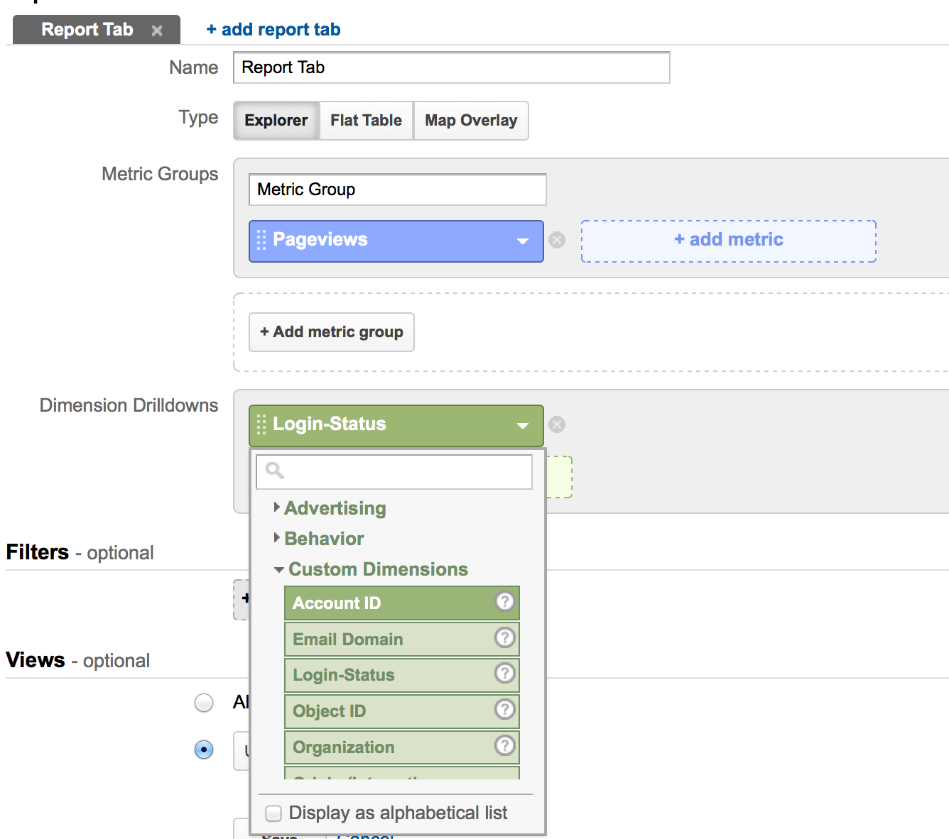Open help for Login-Status dimension option
This screenshot has height=839, width=949.
tap(504, 673)
